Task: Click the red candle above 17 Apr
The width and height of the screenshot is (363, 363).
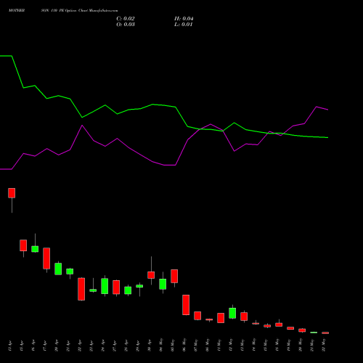Action: pyautogui.click(x=46, y=258)
